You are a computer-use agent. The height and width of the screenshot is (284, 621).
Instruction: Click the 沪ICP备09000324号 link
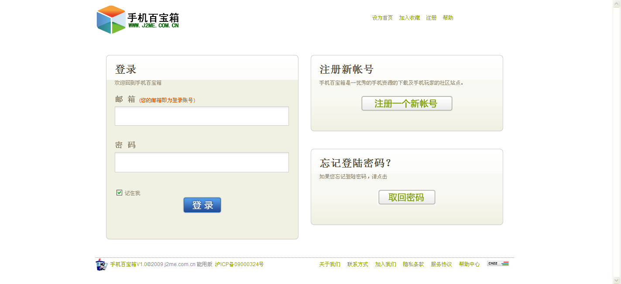point(239,264)
